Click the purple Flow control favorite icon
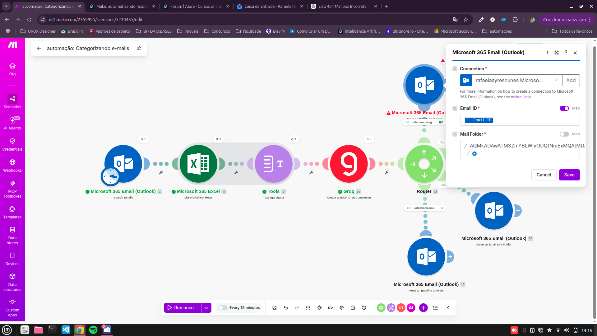 tap(391, 308)
